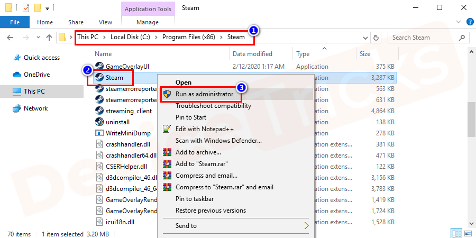Choose Troubleshoot compatibility from context menu
The image size is (476, 238).
213,106
